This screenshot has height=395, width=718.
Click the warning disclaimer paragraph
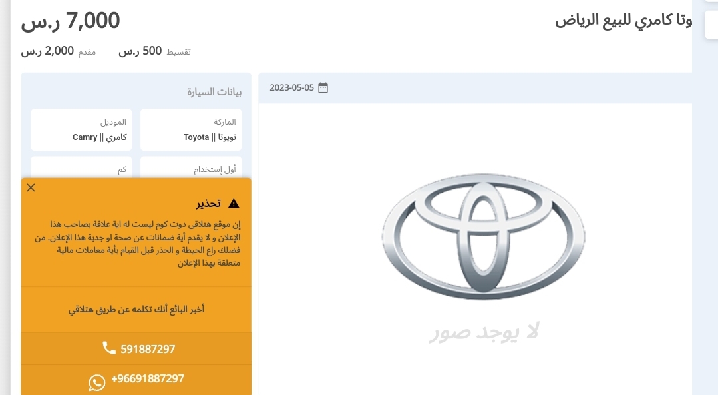click(137, 244)
